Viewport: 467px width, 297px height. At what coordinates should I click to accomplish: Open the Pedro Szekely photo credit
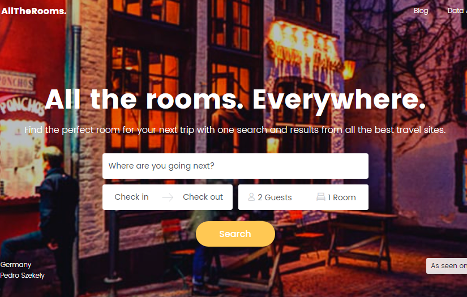(22, 276)
